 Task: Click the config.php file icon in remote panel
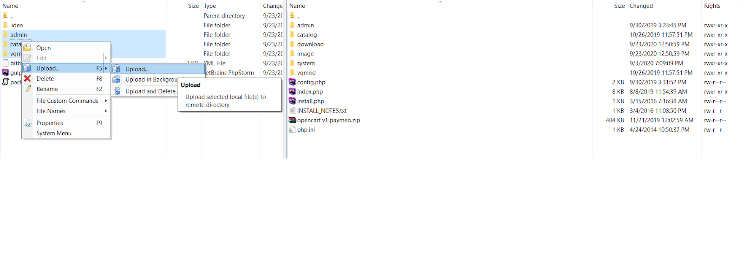(292, 82)
